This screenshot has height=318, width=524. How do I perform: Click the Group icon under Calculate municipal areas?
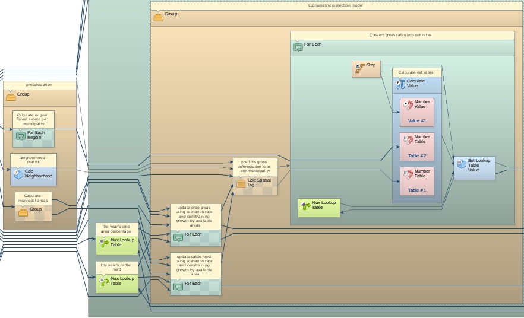(23, 212)
